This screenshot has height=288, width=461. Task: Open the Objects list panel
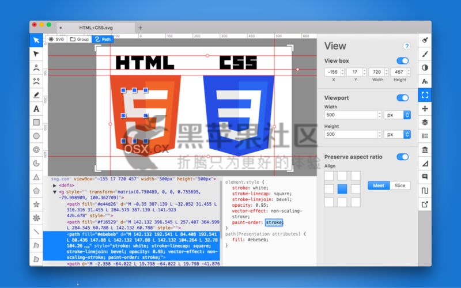(425, 136)
